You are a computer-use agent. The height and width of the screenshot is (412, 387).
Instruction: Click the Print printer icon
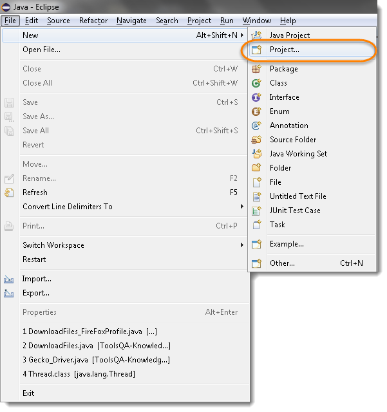[x=9, y=226]
